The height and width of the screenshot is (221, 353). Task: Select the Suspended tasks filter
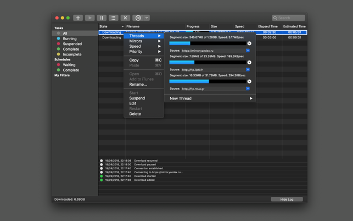click(x=72, y=44)
